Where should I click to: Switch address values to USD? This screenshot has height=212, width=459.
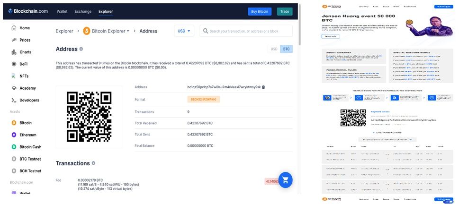click(274, 49)
